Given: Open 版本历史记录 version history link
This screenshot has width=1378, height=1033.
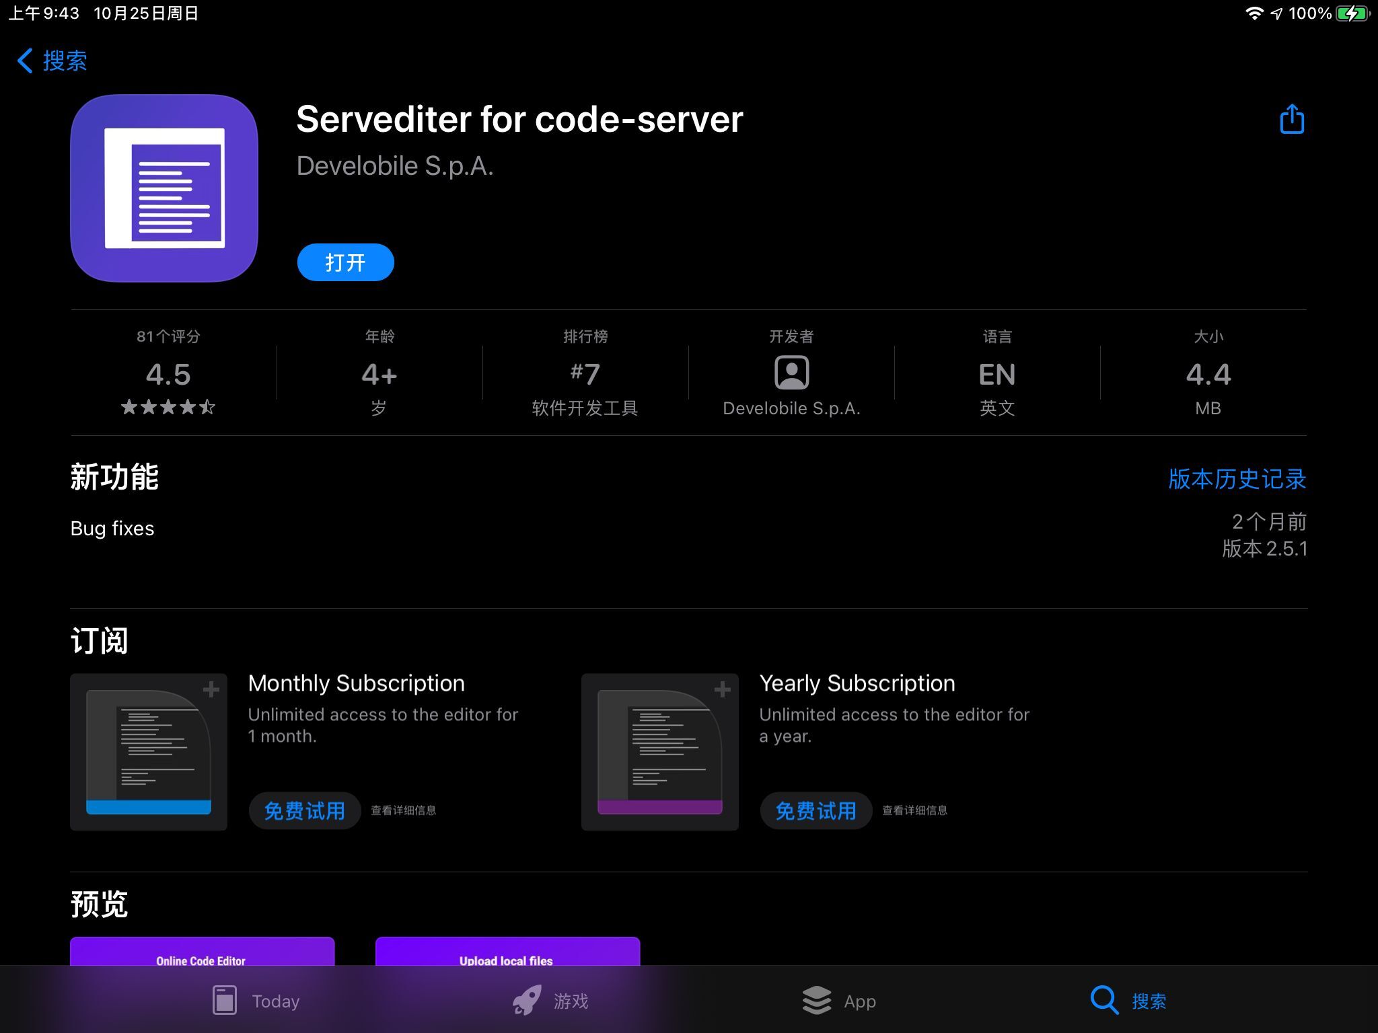Looking at the screenshot, I should [1237, 479].
